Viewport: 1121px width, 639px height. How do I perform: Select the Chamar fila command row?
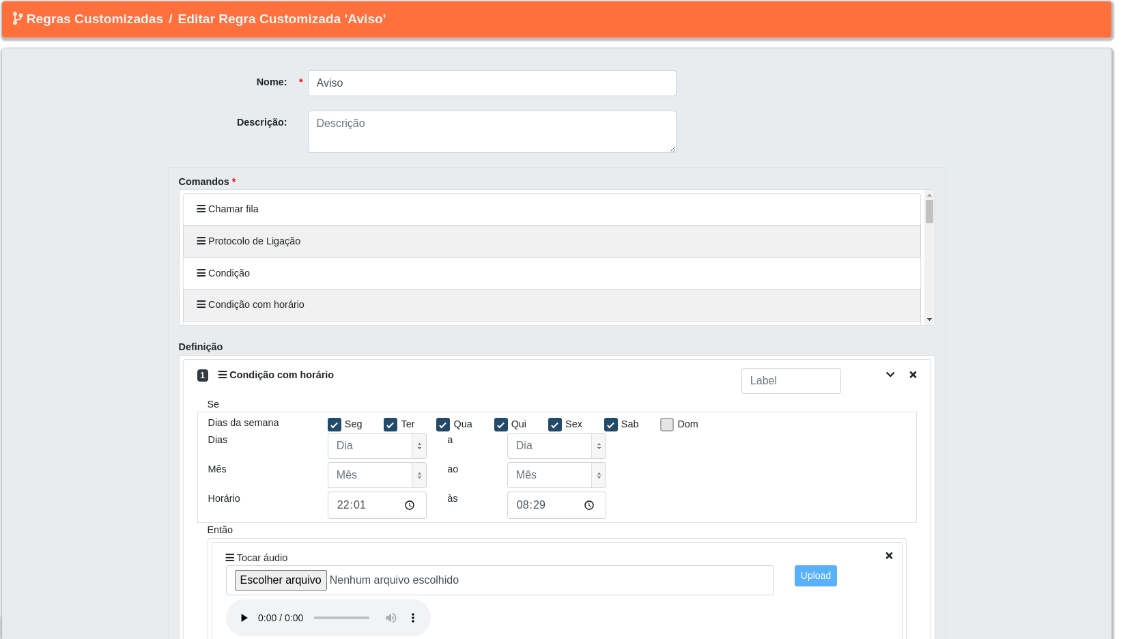pyautogui.click(x=552, y=210)
